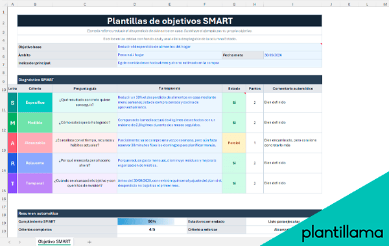Image resolution: width=389 pixels, height=246 pixels.
Task: Select the 'Puntos' header cell
Action: pos(255,89)
